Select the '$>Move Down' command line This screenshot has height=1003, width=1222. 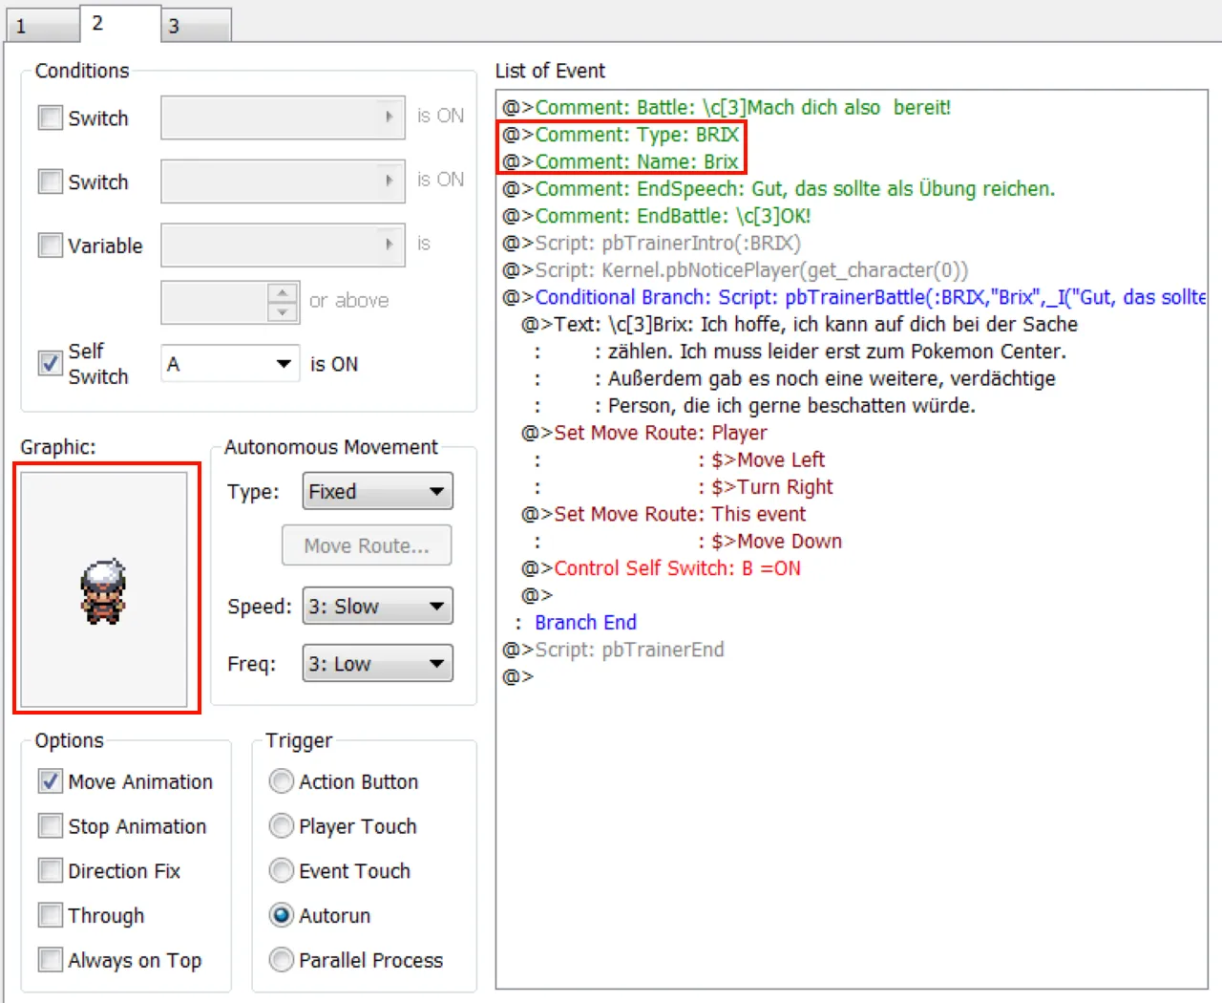pyautogui.click(x=777, y=541)
